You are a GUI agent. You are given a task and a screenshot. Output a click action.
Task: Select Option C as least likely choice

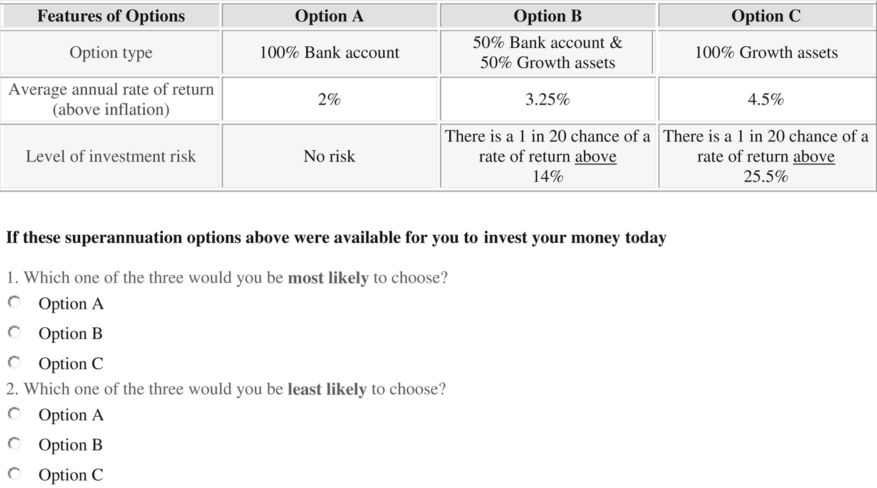tap(15, 474)
